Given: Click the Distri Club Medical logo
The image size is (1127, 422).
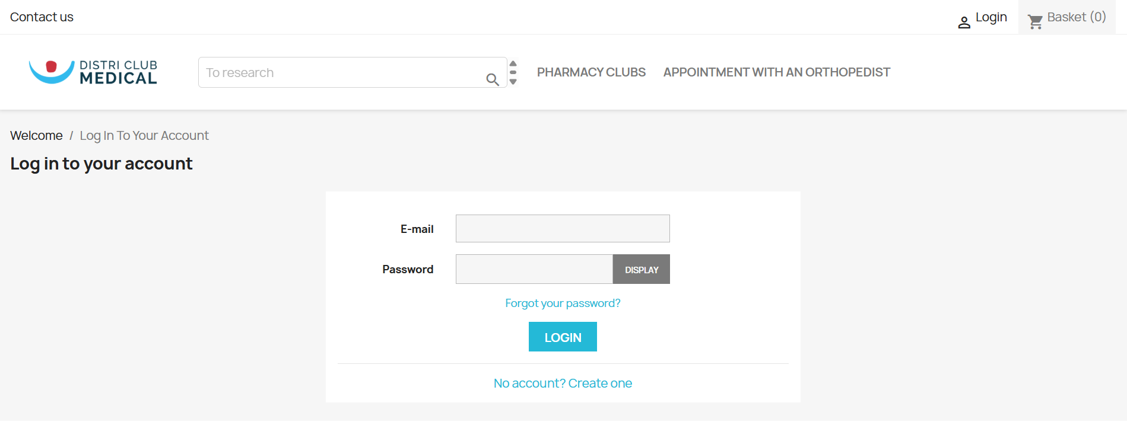Looking at the screenshot, I should [93, 72].
